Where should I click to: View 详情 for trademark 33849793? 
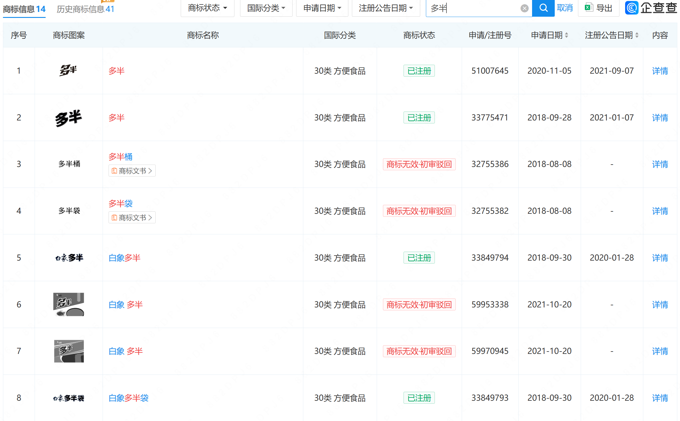point(660,398)
